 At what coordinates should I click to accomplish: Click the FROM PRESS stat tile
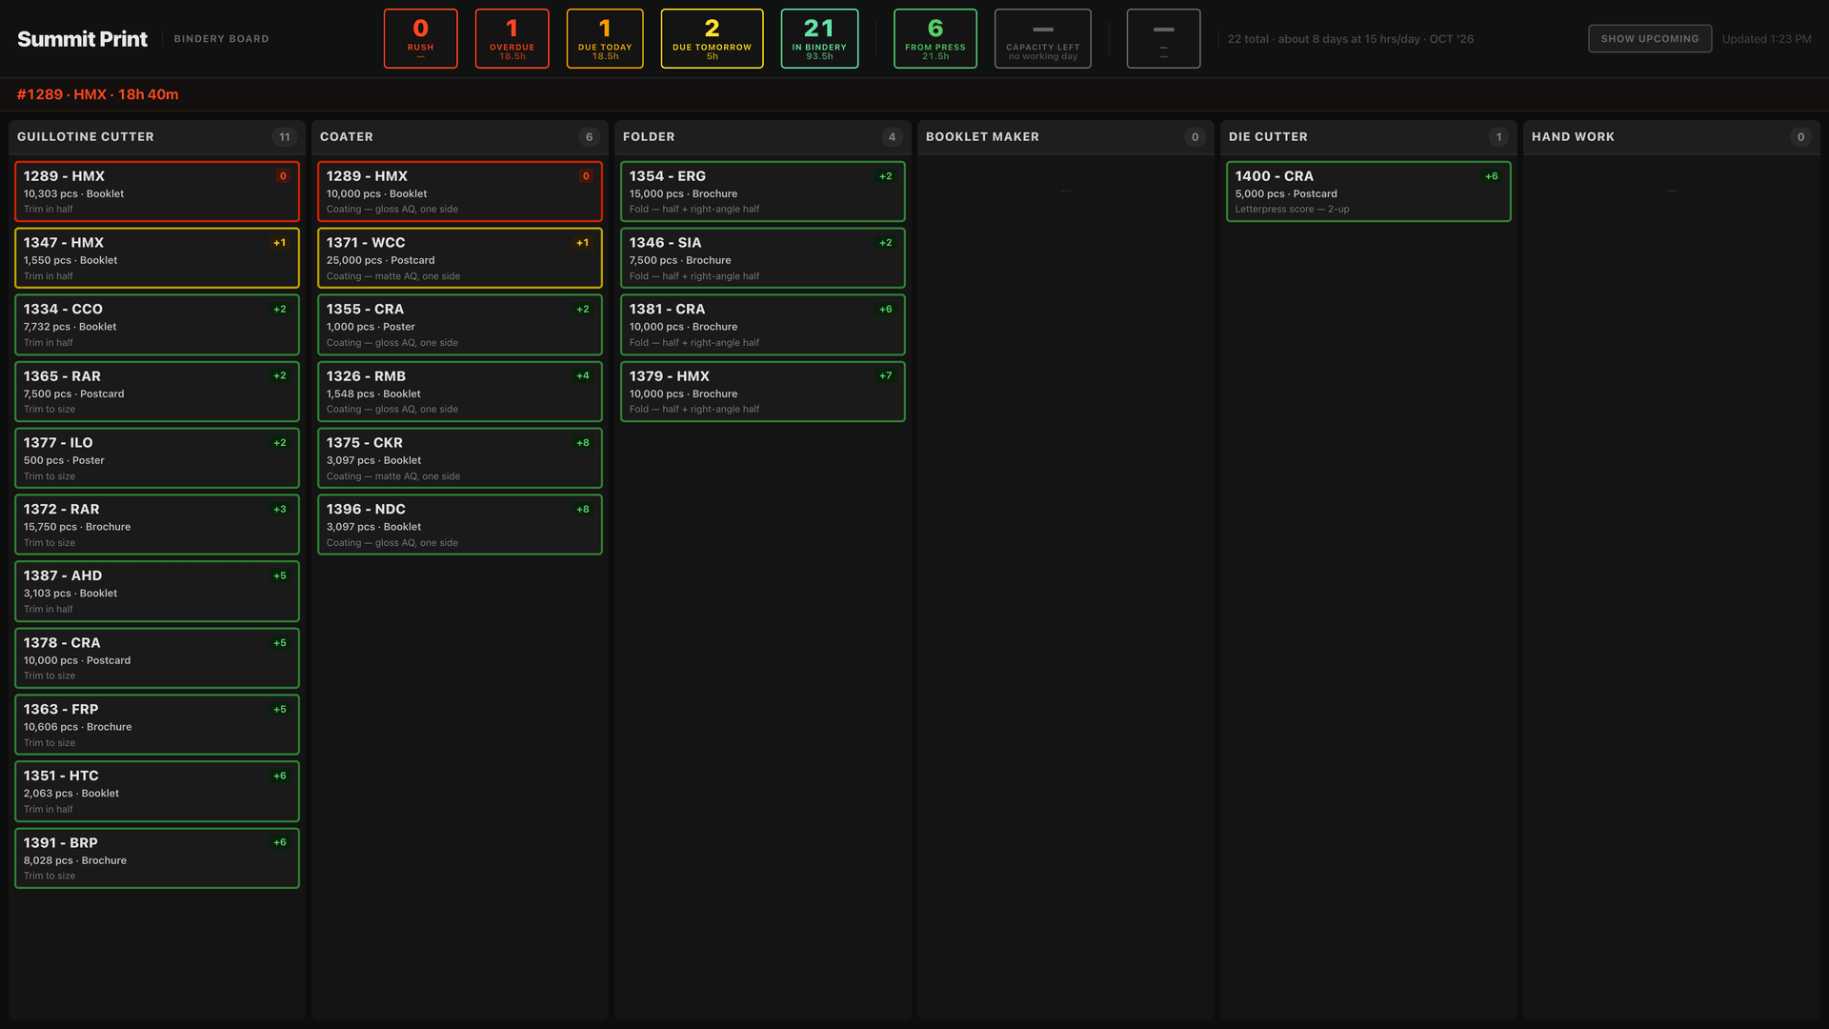935,39
